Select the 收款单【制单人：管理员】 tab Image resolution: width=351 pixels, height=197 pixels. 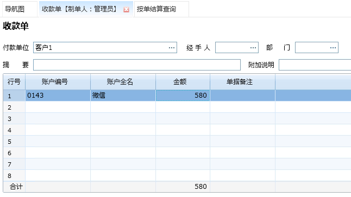79,9
